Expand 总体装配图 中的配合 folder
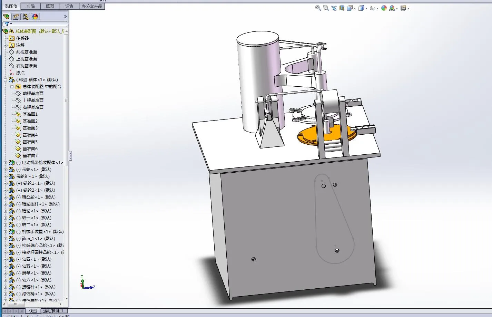The image size is (492, 317). coord(12,87)
